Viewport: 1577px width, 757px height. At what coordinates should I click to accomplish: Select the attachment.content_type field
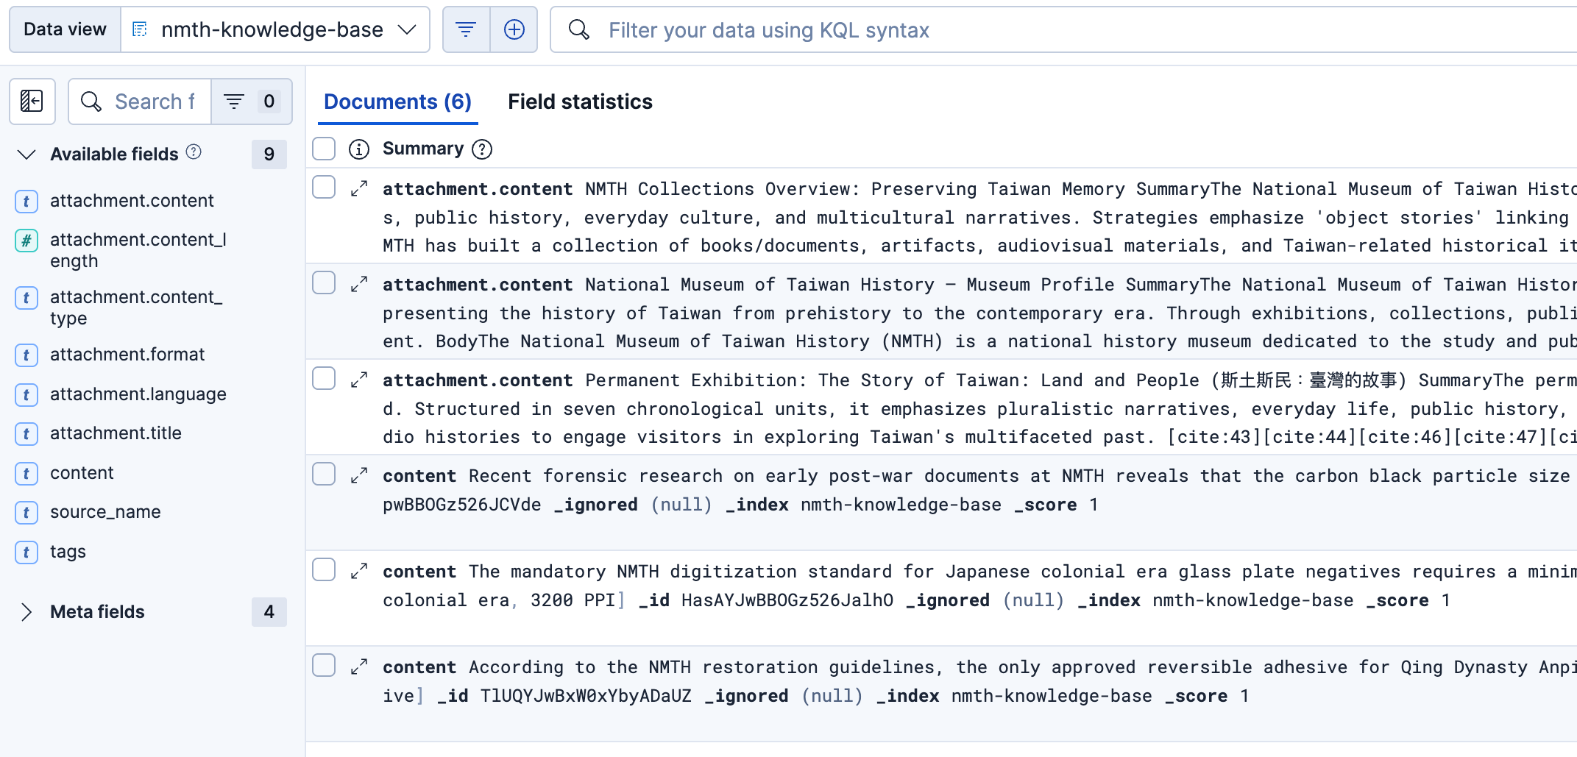tap(136, 308)
